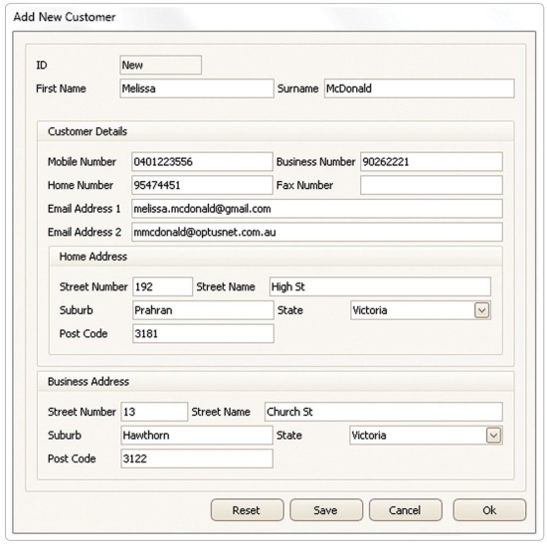Focus the Prahran Suburb field
This screenshot has width=547, height=547.
203,310
